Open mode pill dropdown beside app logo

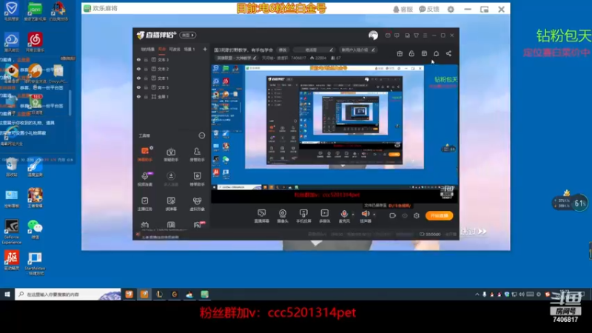click(x=188, y=35)
